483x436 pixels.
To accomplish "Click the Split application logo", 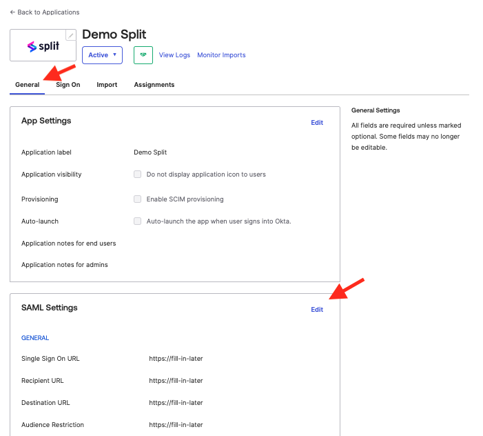I will 43,46.
